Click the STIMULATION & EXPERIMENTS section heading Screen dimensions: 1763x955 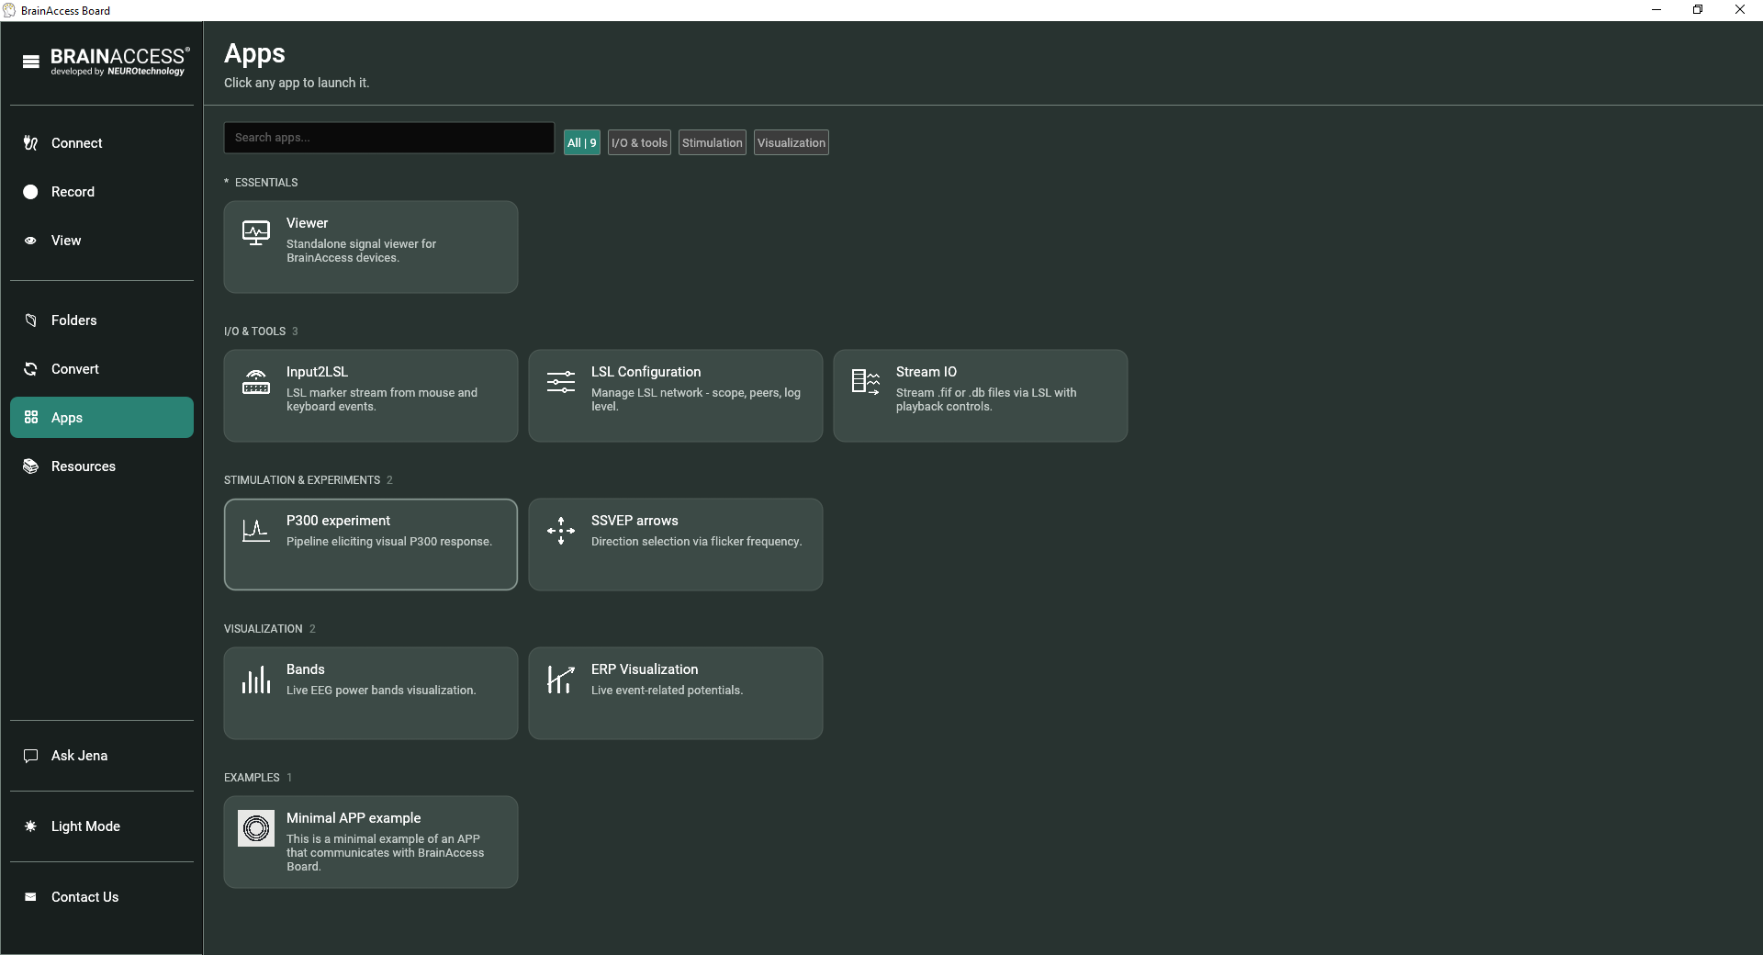[302, 480]
